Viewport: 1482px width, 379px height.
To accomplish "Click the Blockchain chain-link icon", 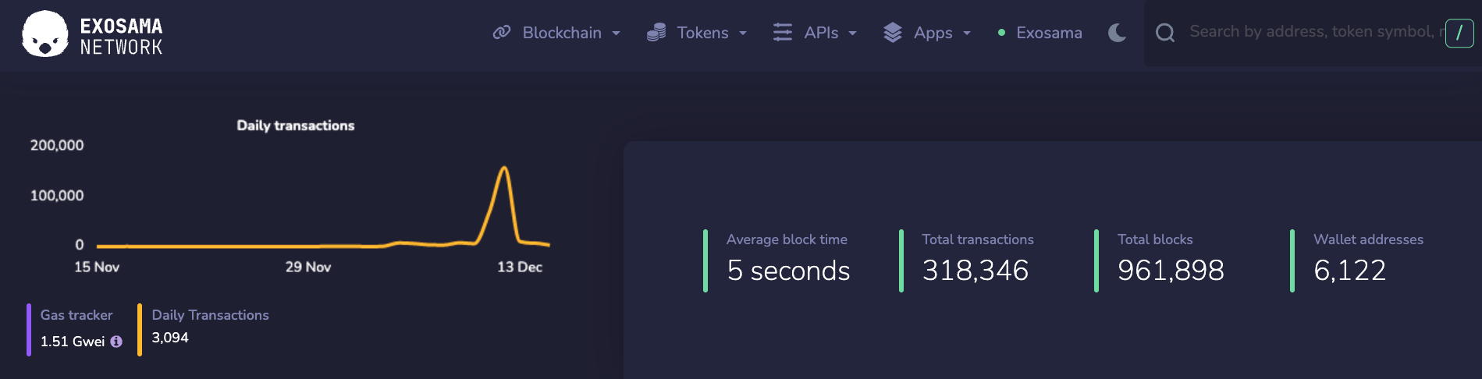I will (502, 32).
